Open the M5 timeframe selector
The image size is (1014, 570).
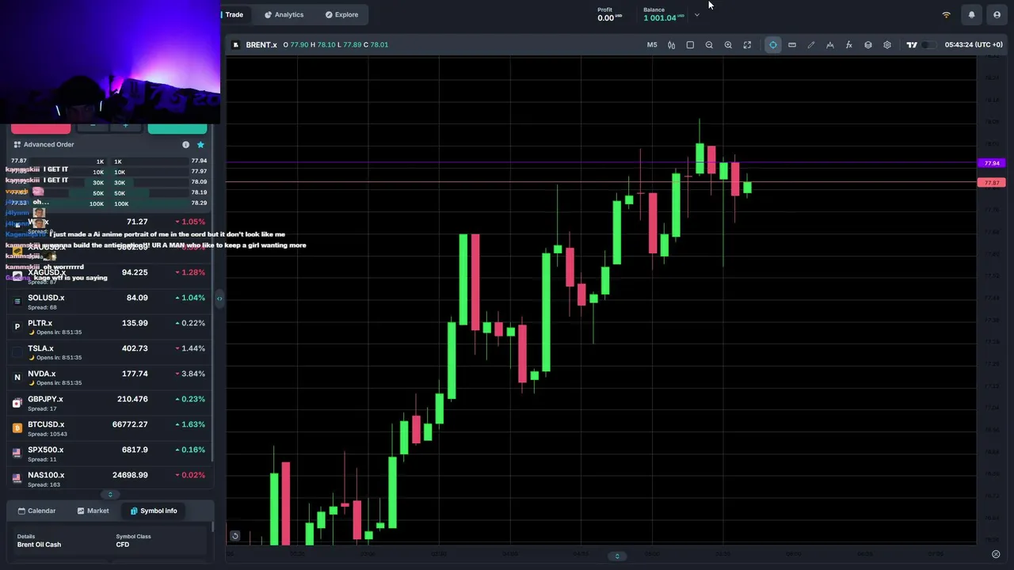[652, 45]
